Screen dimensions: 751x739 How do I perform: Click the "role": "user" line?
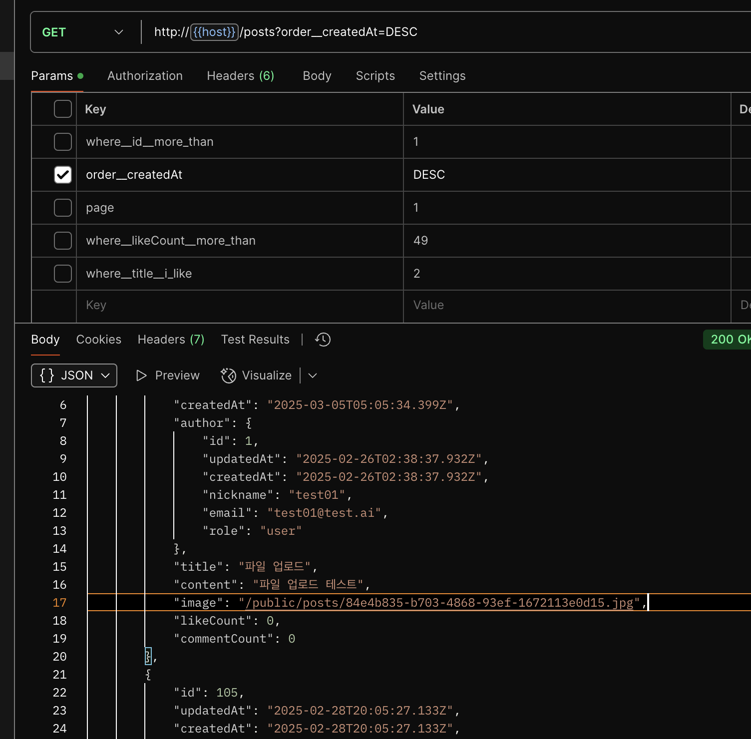(252, 531)
